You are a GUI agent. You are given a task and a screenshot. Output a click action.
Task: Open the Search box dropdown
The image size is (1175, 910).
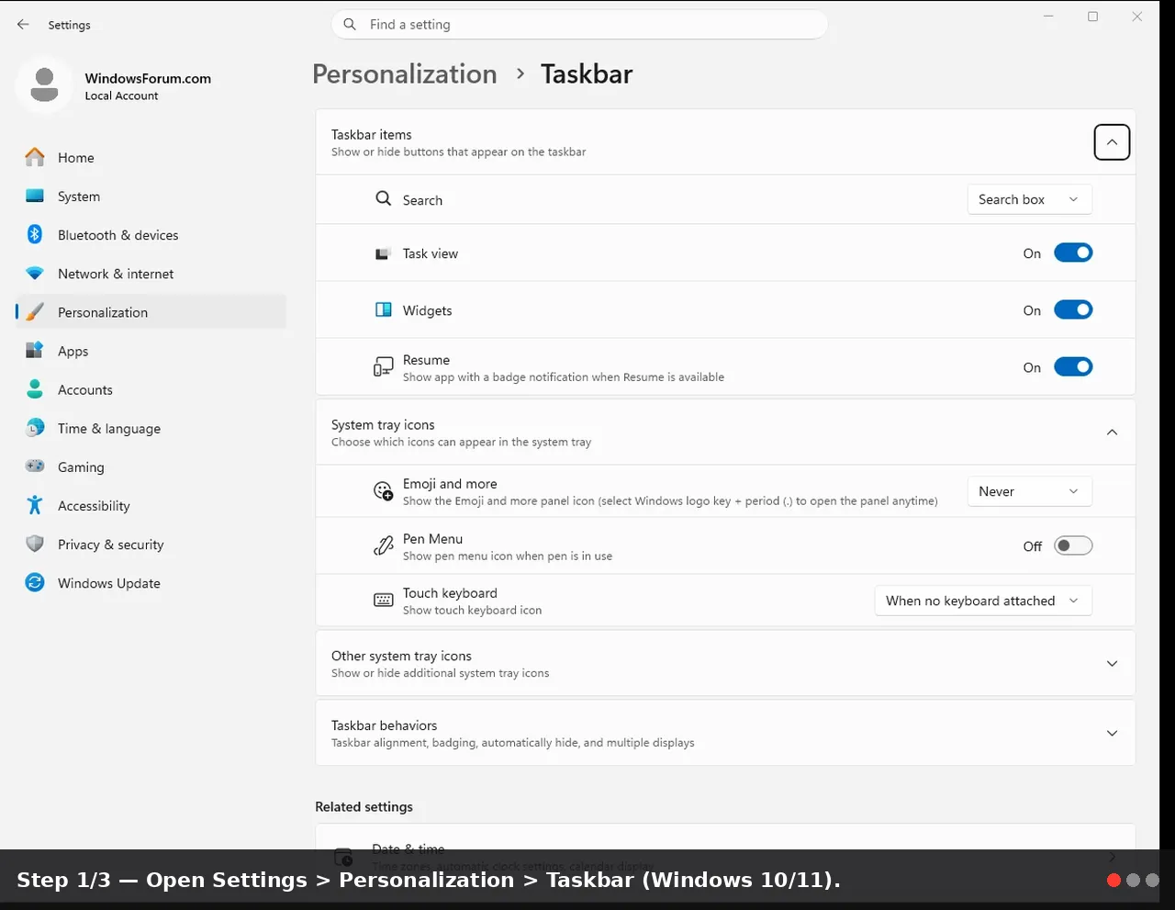click(x=1030, y=199)
